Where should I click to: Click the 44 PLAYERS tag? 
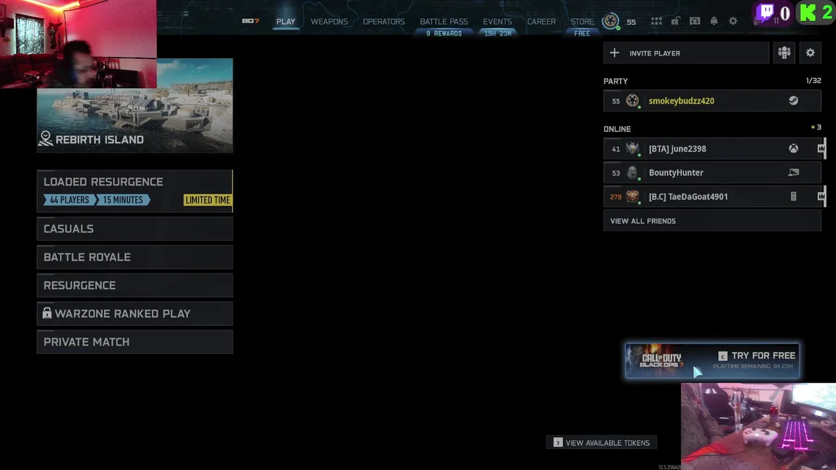pos(69,200)
